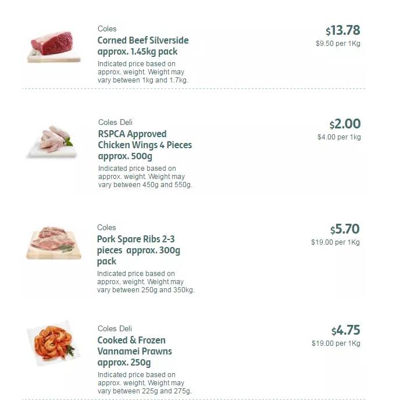
Task: Open the pork spare ribs product image
Action: 53,243
